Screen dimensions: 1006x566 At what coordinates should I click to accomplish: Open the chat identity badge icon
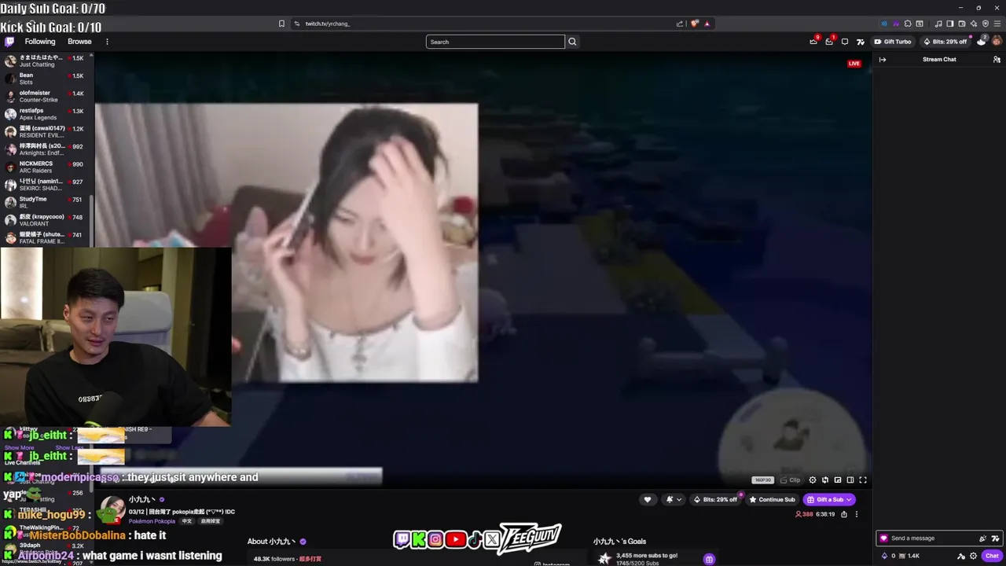click(x=884, y=538)
